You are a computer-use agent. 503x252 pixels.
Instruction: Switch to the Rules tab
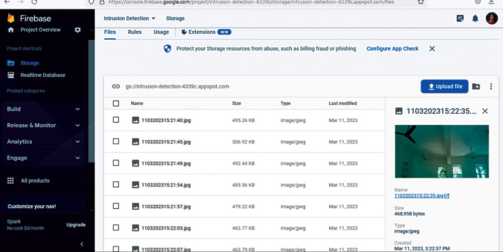pyautogui.click(x=134, y=32)
